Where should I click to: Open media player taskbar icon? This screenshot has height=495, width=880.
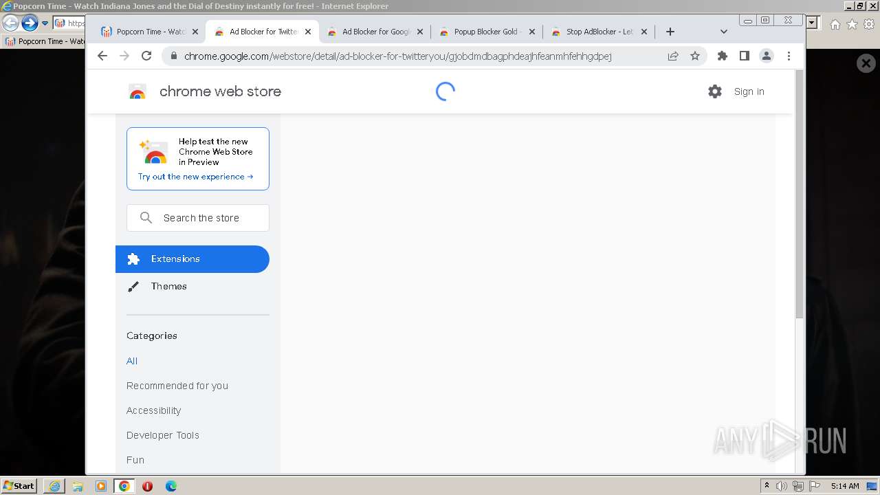coord(101,486)
